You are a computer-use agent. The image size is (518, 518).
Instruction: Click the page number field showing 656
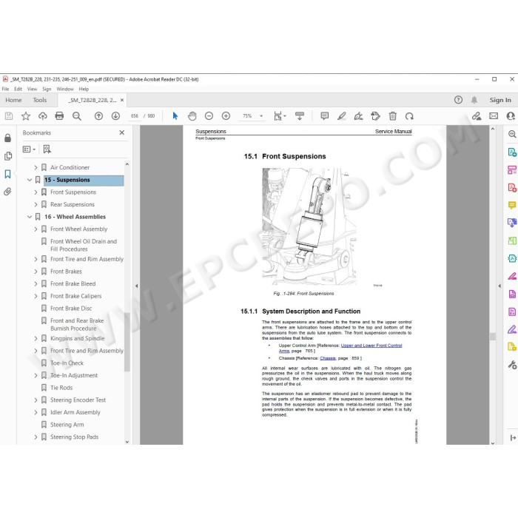coord(135,116)
